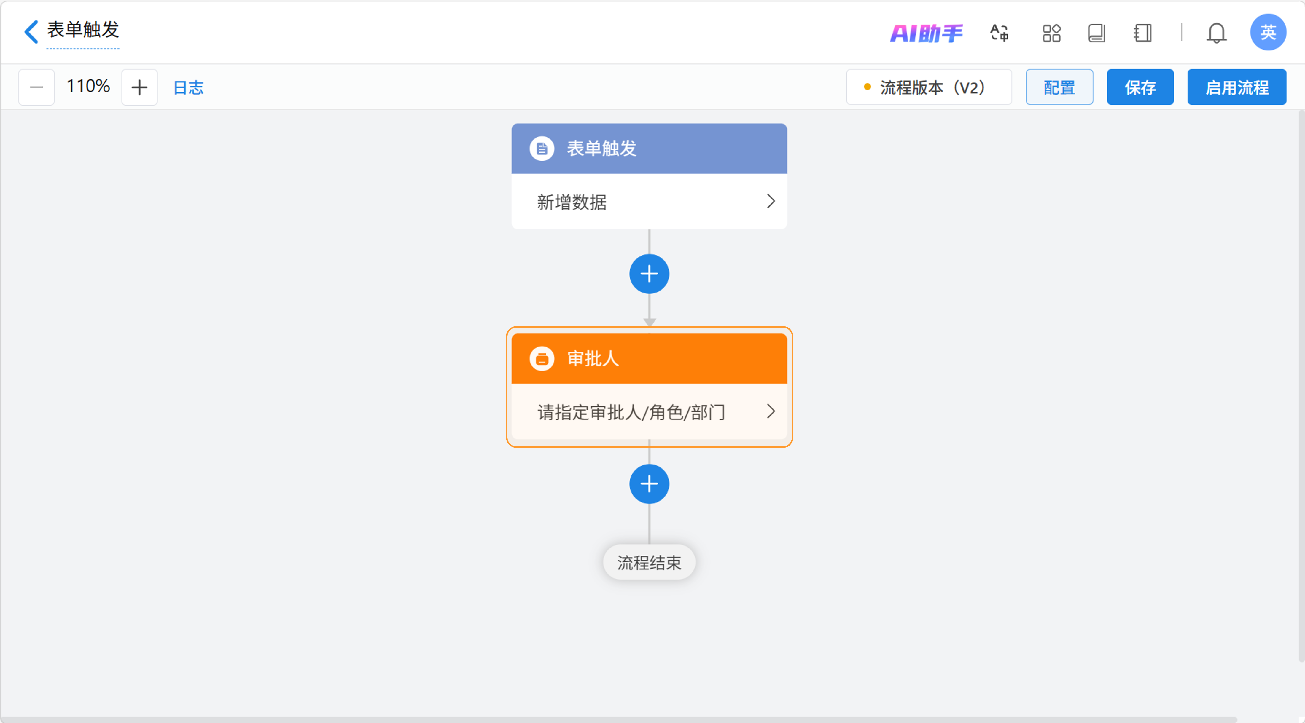Open the apps grid icon
This screenshot has height=723, width=1305.
[1051, 33]
